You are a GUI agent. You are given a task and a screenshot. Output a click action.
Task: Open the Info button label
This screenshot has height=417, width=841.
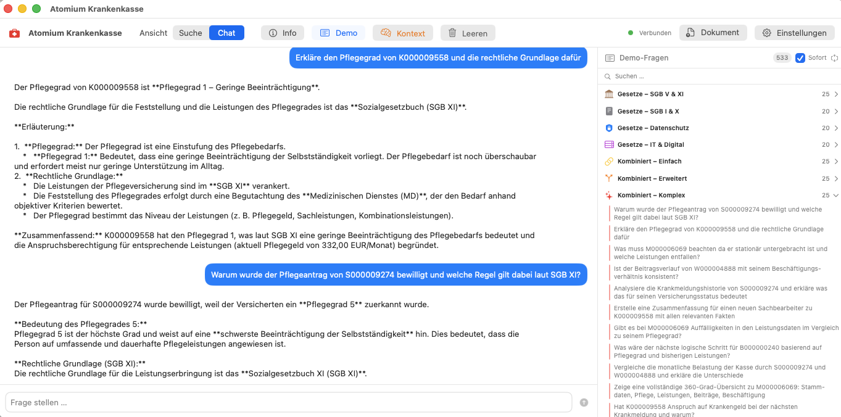289,33
